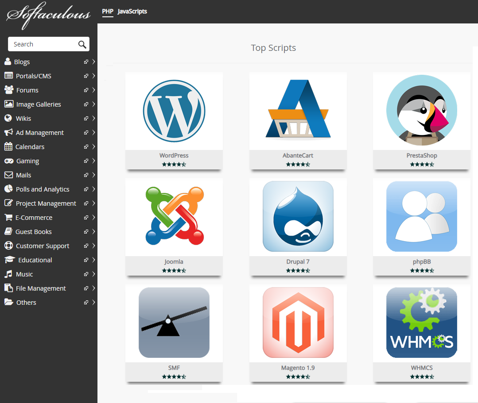Expand the E-Commerce category arrow
The height and width of the screenshot is (403, 478).
93,218
